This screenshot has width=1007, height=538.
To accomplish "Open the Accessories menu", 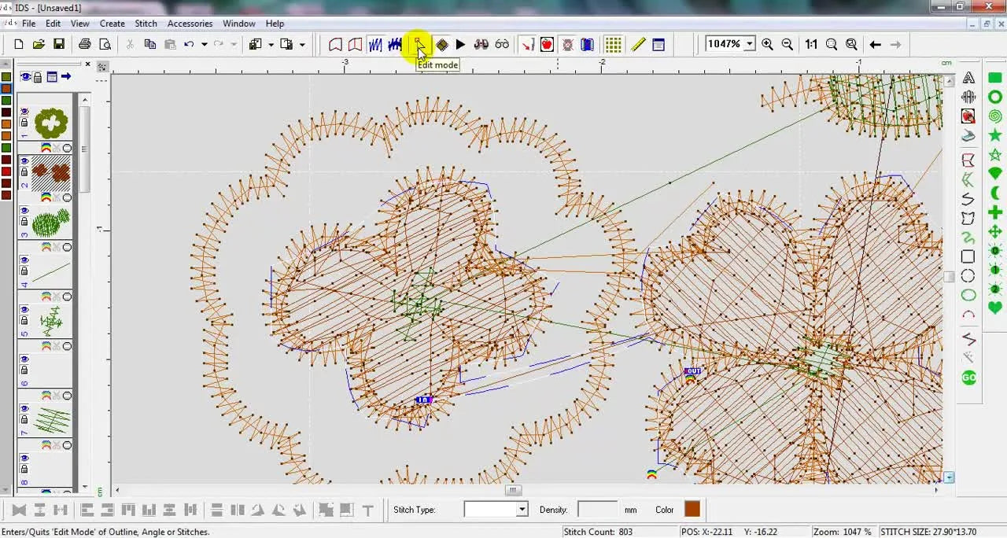I will (190, 24).
